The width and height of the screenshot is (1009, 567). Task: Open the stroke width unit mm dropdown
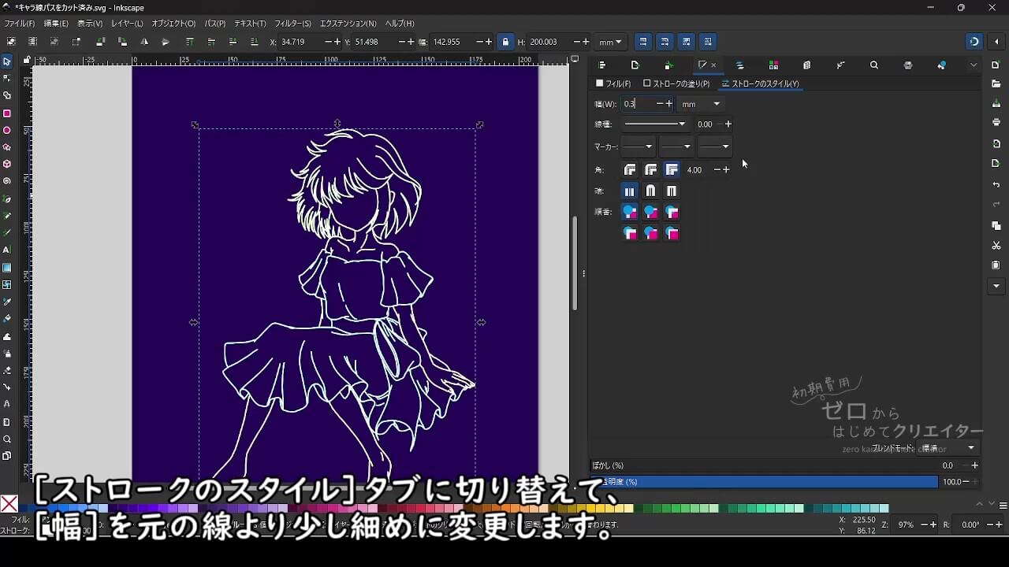coord(701,104)
